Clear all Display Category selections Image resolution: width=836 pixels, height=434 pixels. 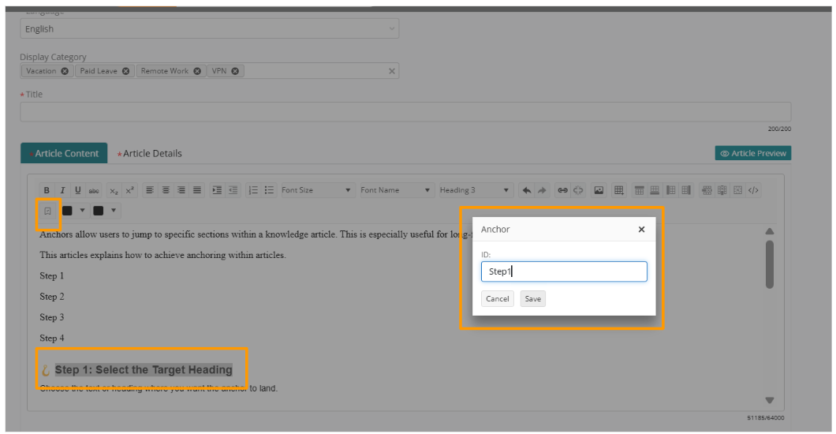coord(392,71)
